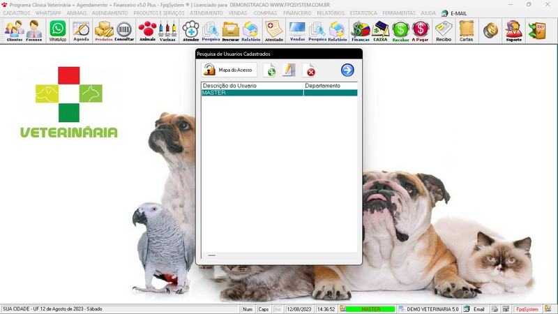Open the ATENDIMENTO menu

click(x=206, y=13)
